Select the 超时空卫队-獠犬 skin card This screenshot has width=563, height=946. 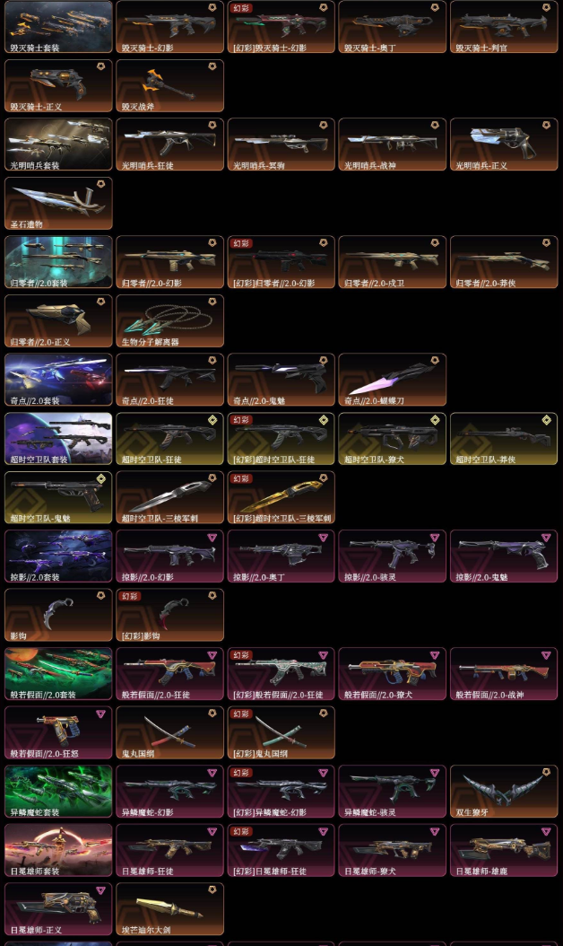(x=393, y=439)
